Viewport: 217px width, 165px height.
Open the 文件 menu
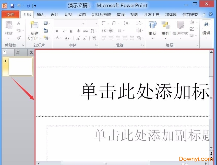10,15
